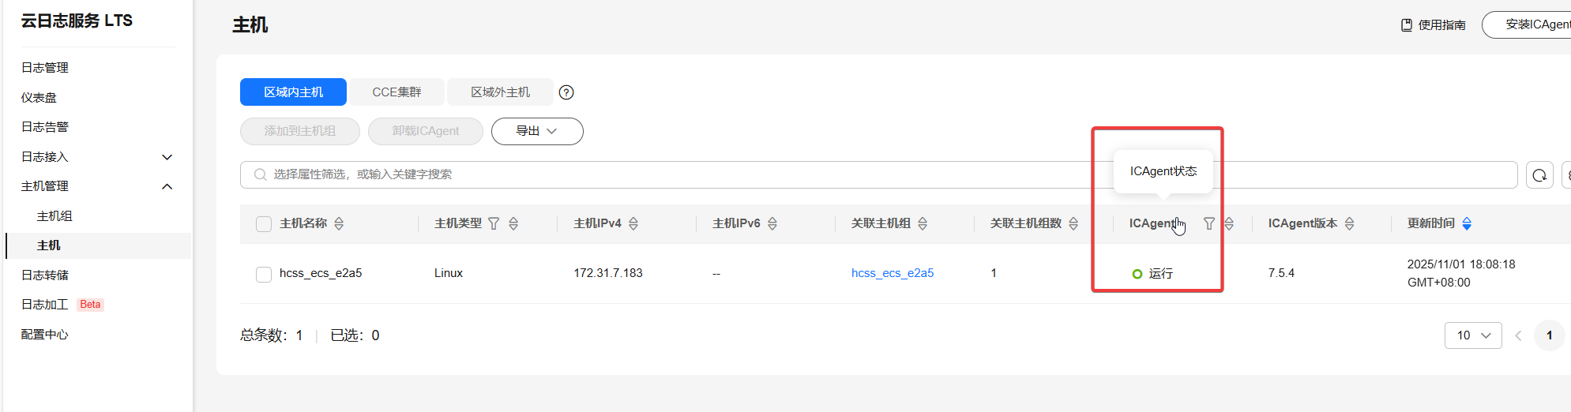This screenshot has height=412, width=1571.
Task: Sort by host name column
Action: click(x=339, y=224)
